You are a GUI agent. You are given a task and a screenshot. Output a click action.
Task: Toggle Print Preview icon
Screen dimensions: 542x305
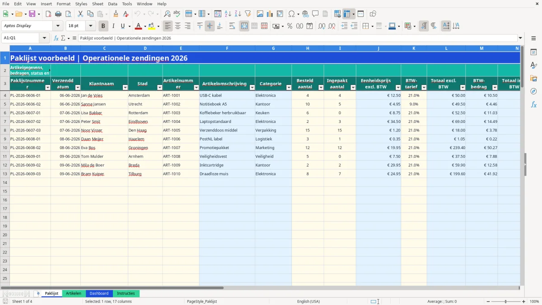tap(67, 14)
